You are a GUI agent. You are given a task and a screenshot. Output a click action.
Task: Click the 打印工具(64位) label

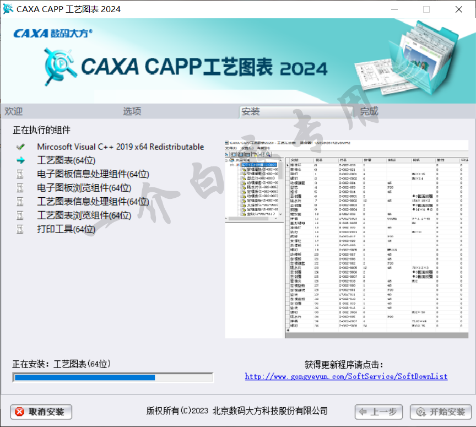click(x=66, y=229)
